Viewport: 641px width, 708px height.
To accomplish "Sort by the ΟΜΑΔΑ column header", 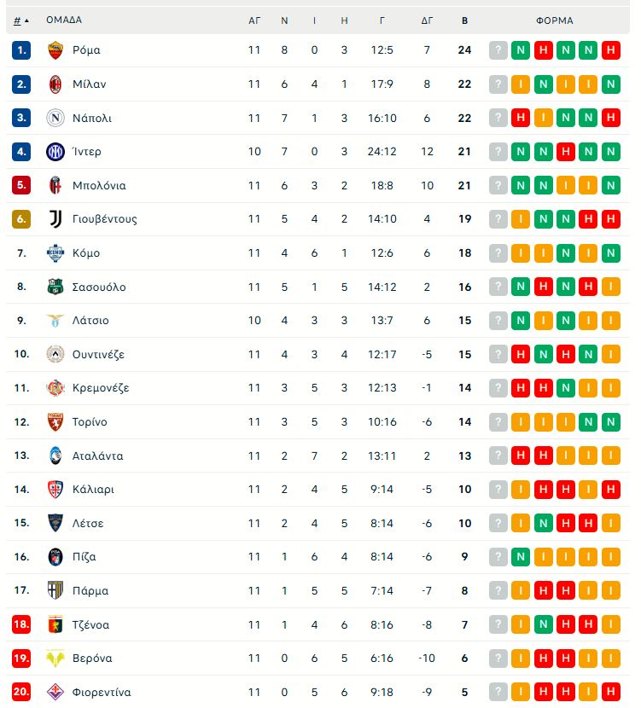I will [x=64, y=20].
